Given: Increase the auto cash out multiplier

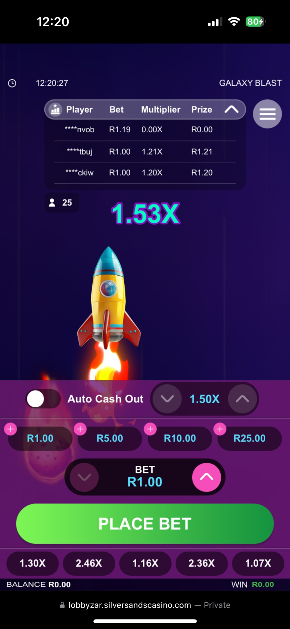Looking at the screenshot, I should [x=242, y=399].
